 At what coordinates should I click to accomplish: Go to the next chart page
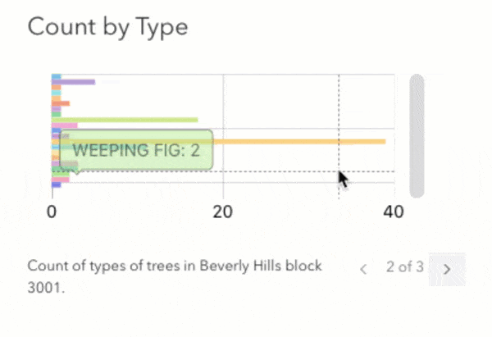(x=447, y=268)
